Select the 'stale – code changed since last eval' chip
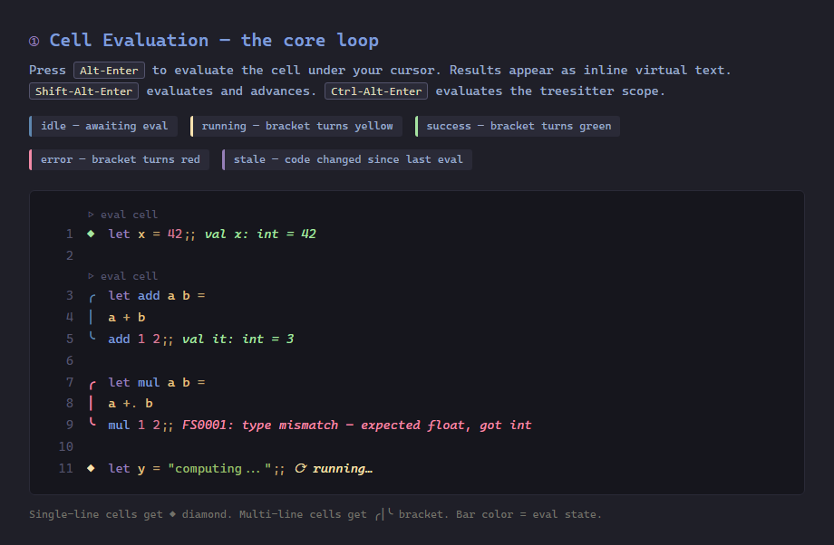This screenshot has width=834, height=545. pos(347,159)
